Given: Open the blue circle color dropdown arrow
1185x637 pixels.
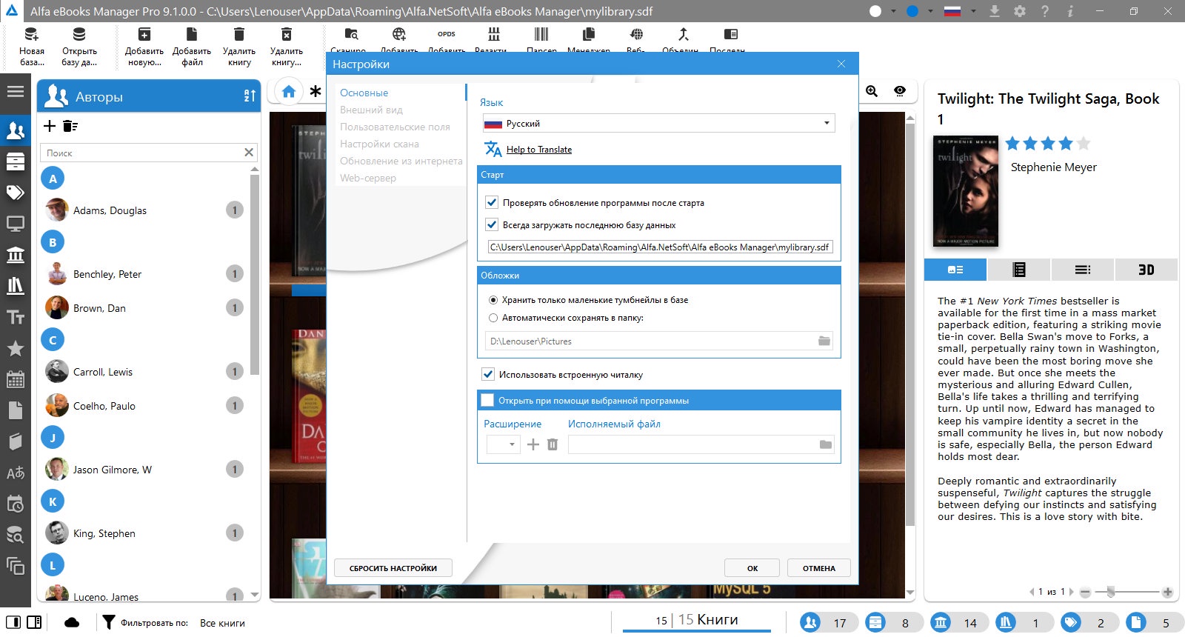Looking at the screenshot, I should pyautogui.click(x=932, y=11).
